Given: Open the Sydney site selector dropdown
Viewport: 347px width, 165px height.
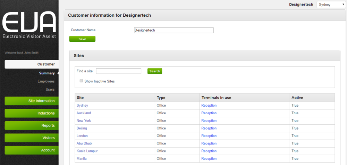Looking at the screenshot, I should (331, 5).
